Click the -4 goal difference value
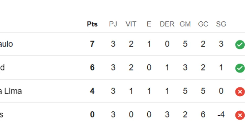Image resolution: width=245 pixels, height=137 pixels. [x=220, y=115]
